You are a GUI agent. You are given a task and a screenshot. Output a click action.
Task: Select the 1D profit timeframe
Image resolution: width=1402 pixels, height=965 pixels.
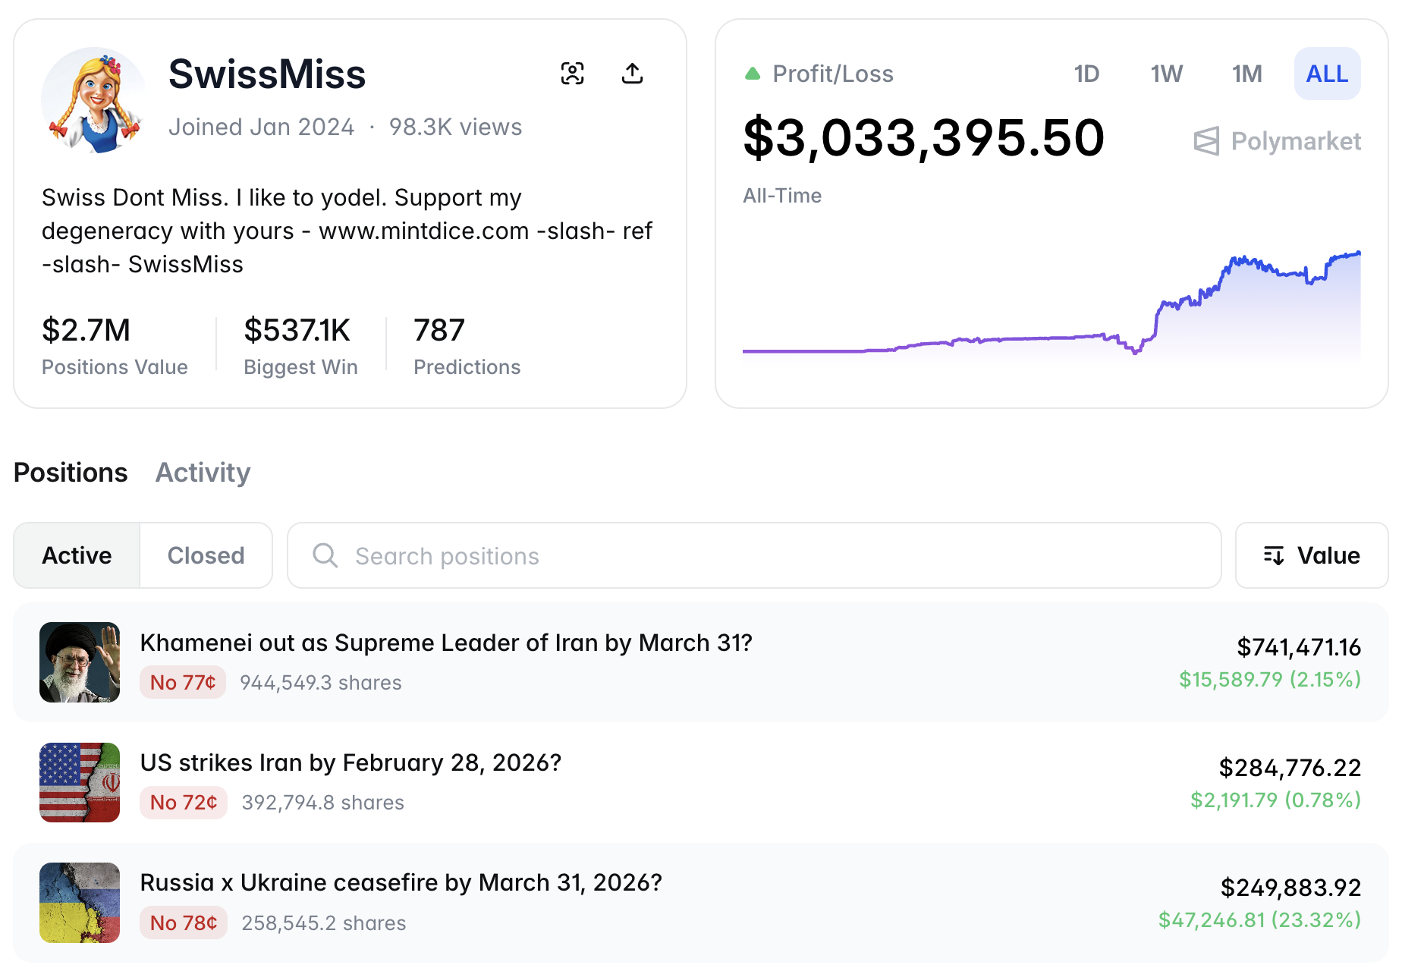[1086, 74]
